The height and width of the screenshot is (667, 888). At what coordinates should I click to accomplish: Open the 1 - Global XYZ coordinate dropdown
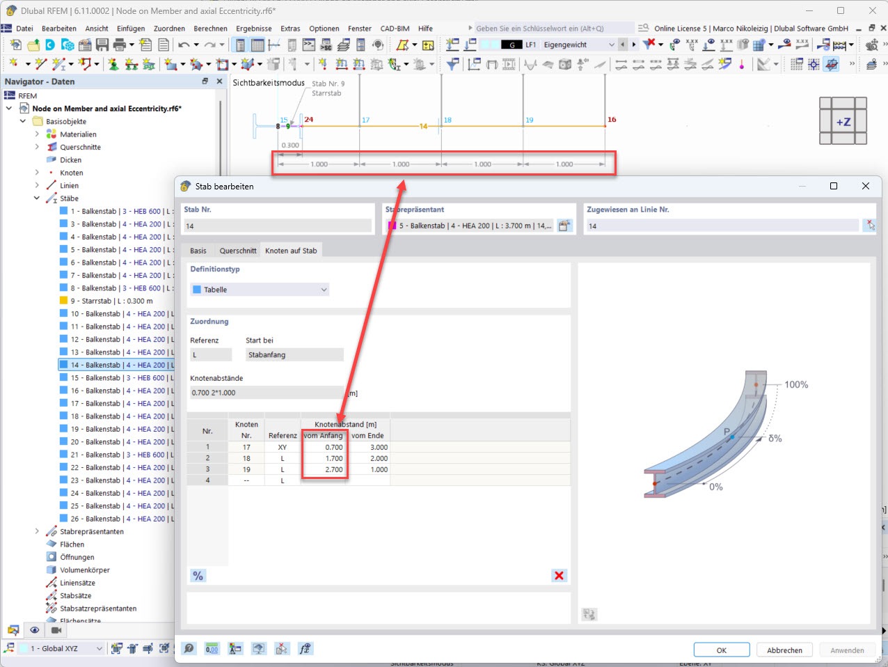coord(61,648)
